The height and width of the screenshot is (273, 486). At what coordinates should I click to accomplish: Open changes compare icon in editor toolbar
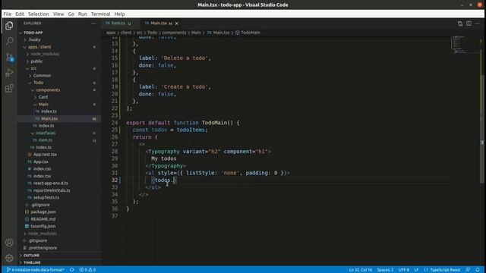(460, 24)
